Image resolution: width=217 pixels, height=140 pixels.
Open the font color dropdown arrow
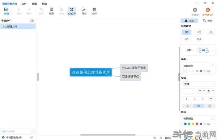[213, 91]
